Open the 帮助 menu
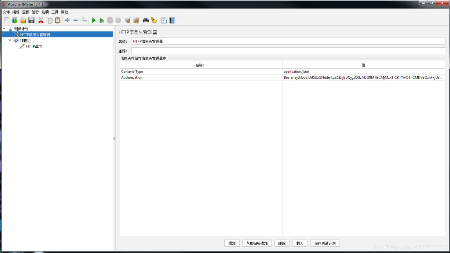Image resolution: width=450 pixels, height=253 pixels. [x=64, y=12]
